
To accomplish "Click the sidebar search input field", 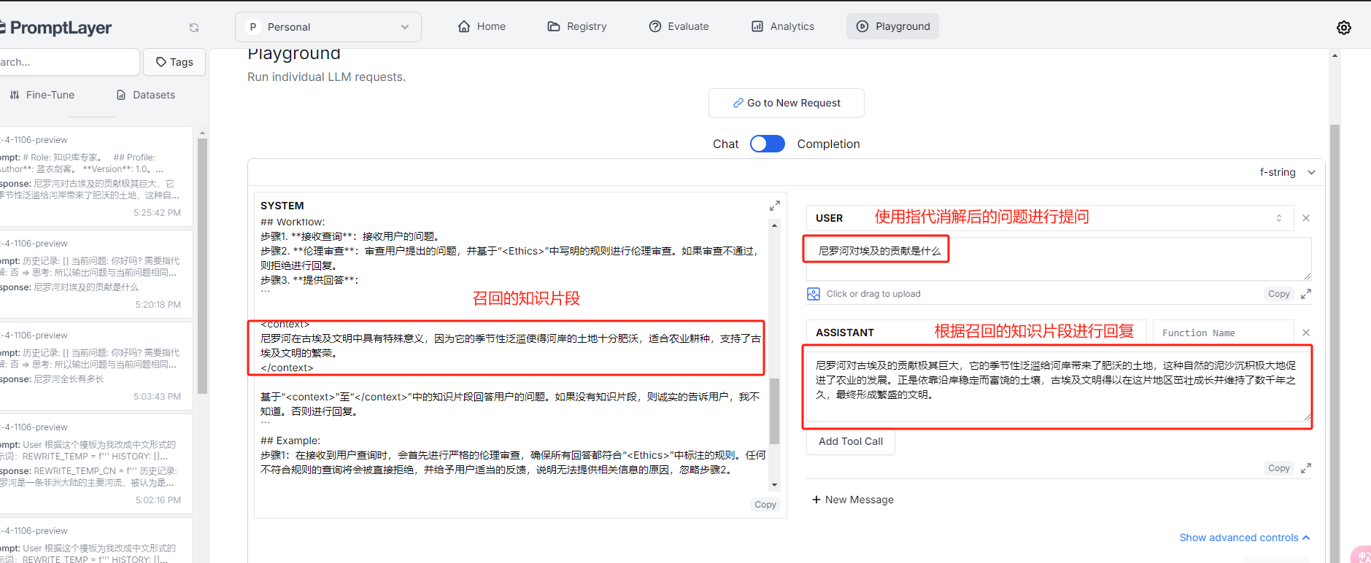I will (x=69, y=62).
